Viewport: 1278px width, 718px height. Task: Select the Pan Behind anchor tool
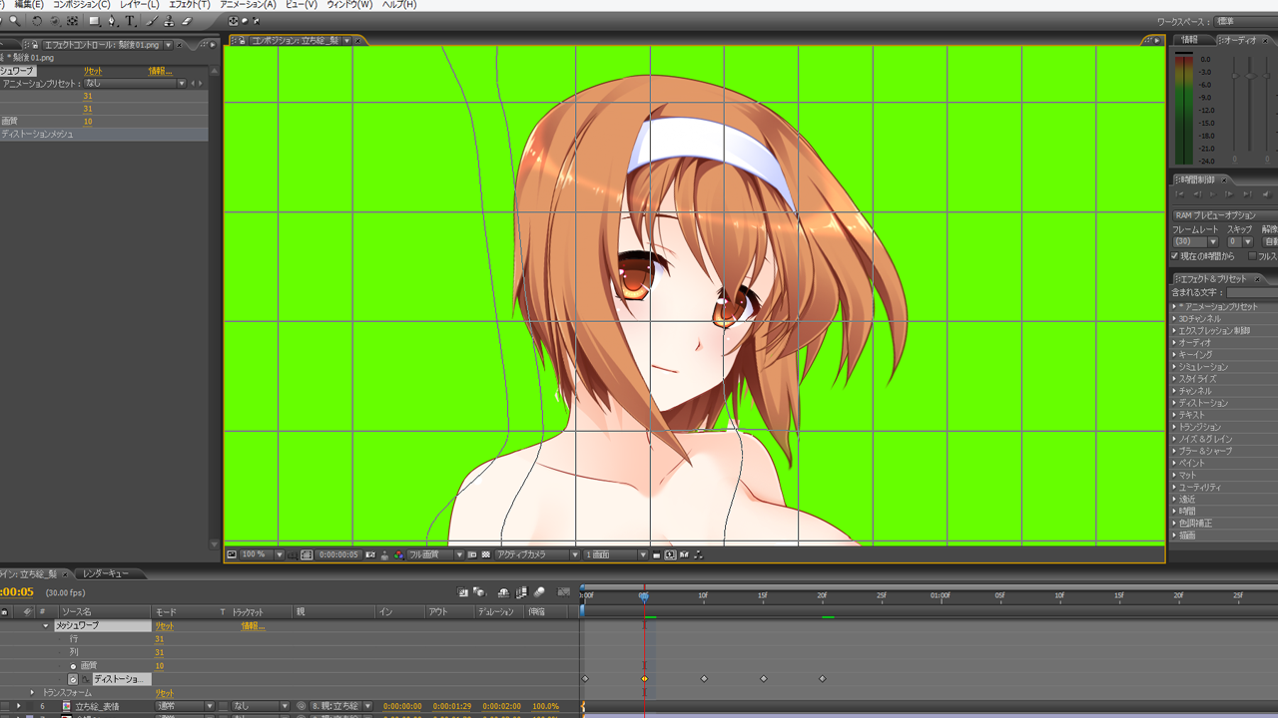tap(72, 20)
